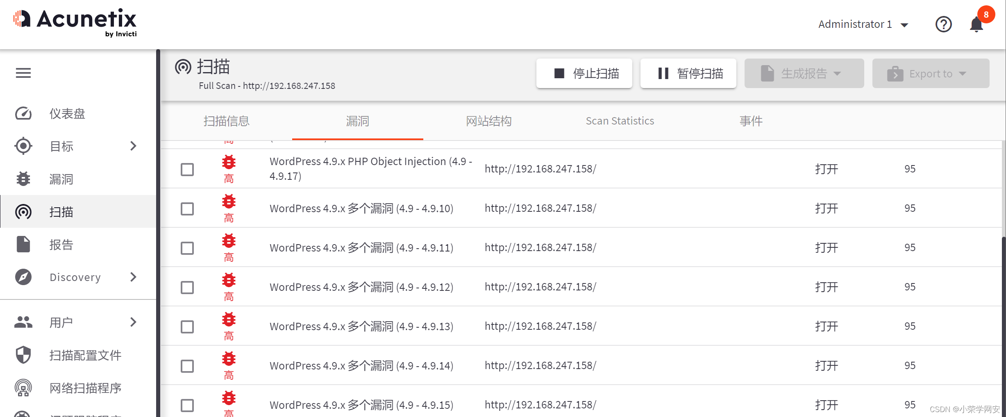
Task: Open WordPress 4.9.x 多个漏洞 (4.9 - 4.9.10) entry
Action: point(361,208)
